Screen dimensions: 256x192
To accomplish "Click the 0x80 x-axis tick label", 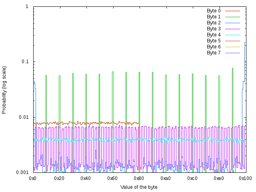I will tap(139, 178).
